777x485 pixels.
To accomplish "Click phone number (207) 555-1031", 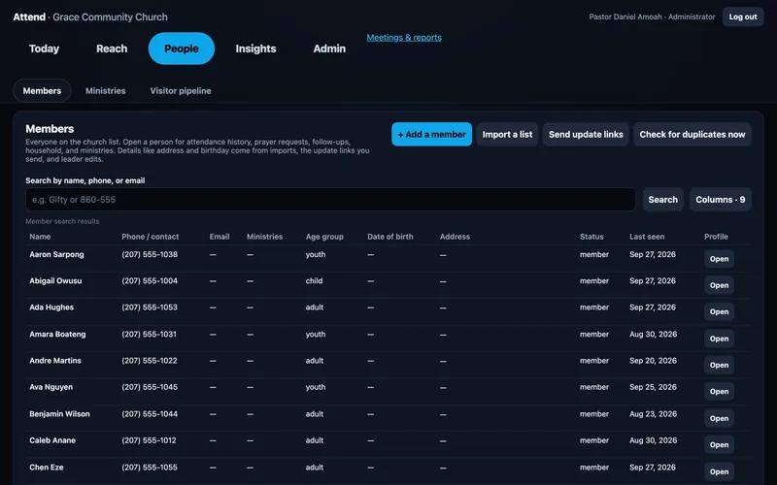I will pyautogui.click(x=150, y=334).
